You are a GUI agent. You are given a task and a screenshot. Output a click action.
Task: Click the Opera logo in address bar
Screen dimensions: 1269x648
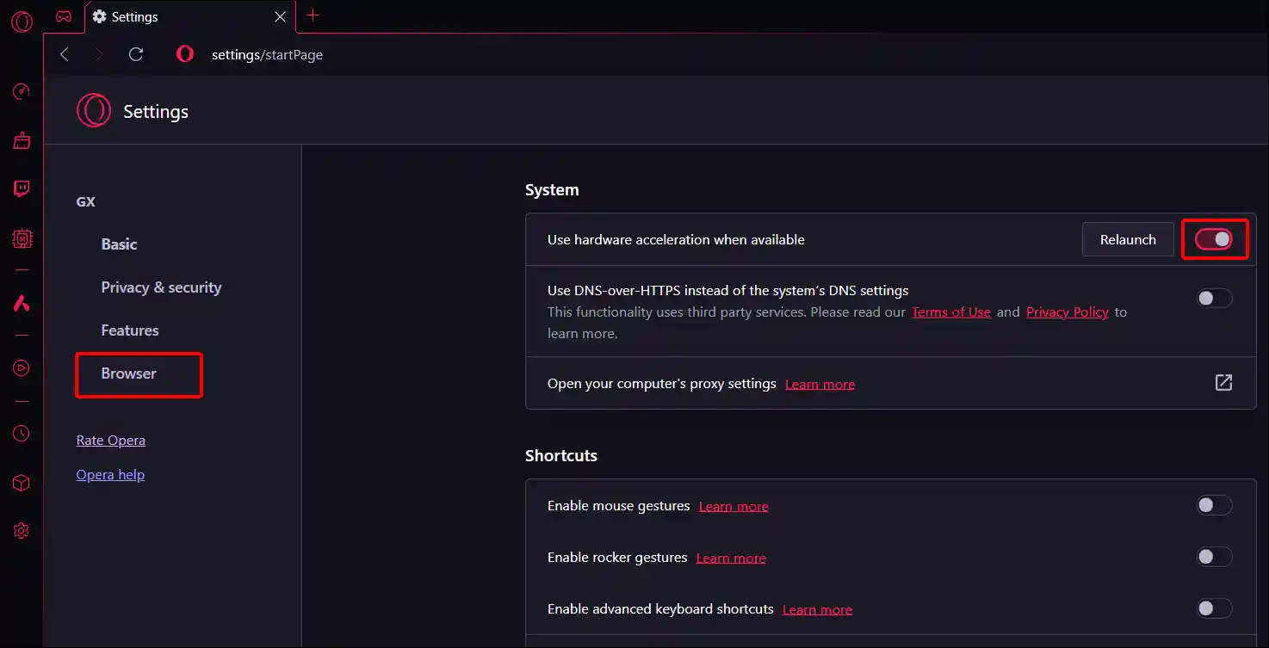coord(185,54)
